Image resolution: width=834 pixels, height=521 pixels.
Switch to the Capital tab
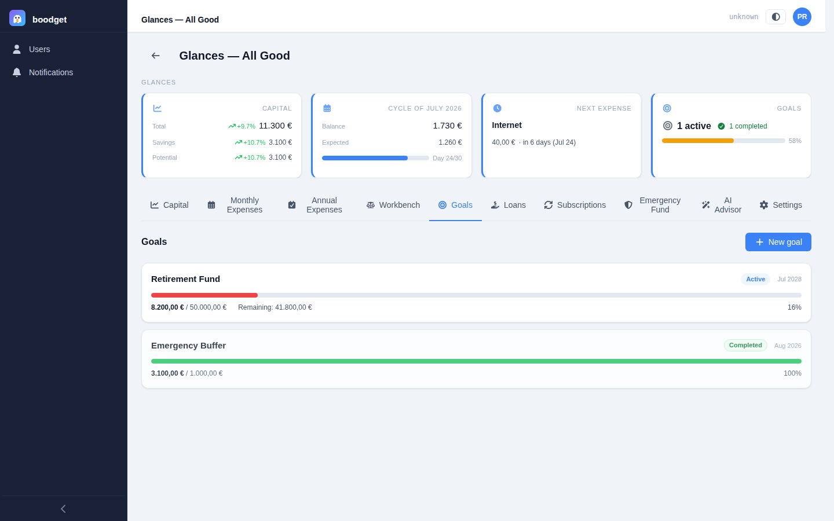pos(169,205)
